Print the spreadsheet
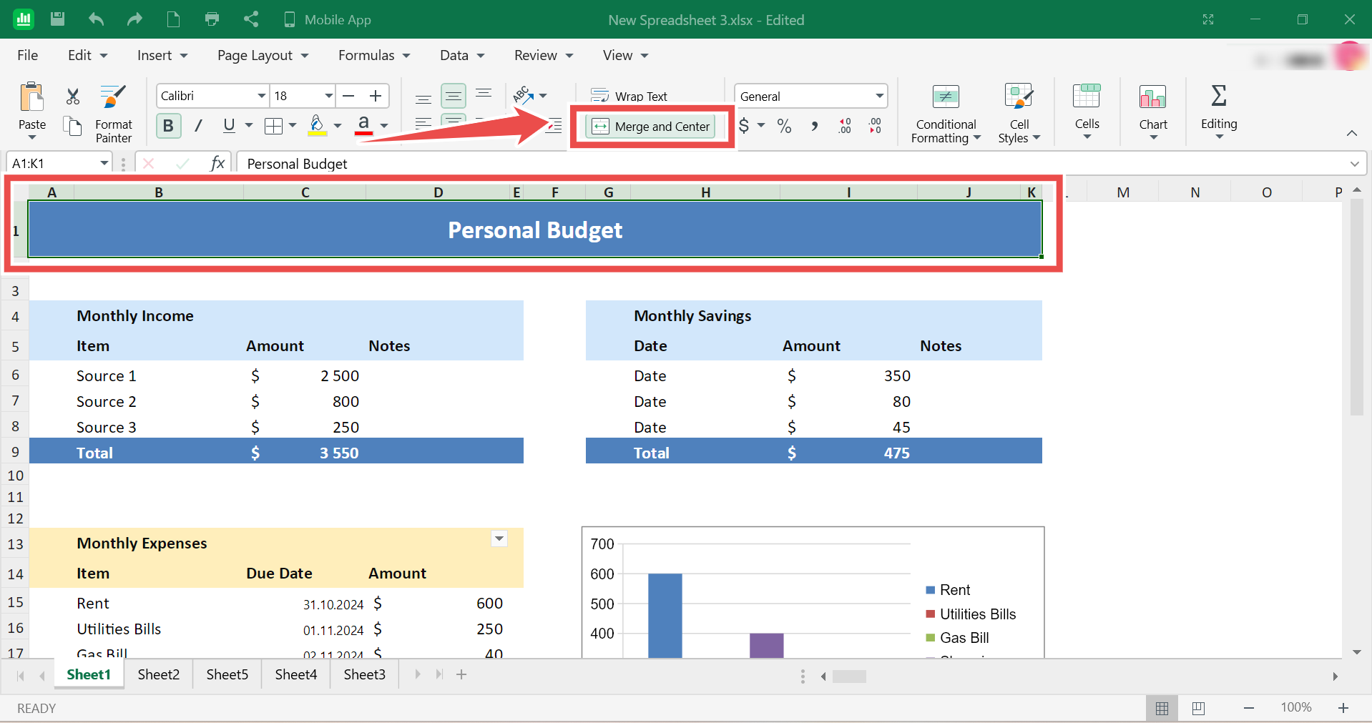Screen dimensions: 1372x723 (212, 19)
